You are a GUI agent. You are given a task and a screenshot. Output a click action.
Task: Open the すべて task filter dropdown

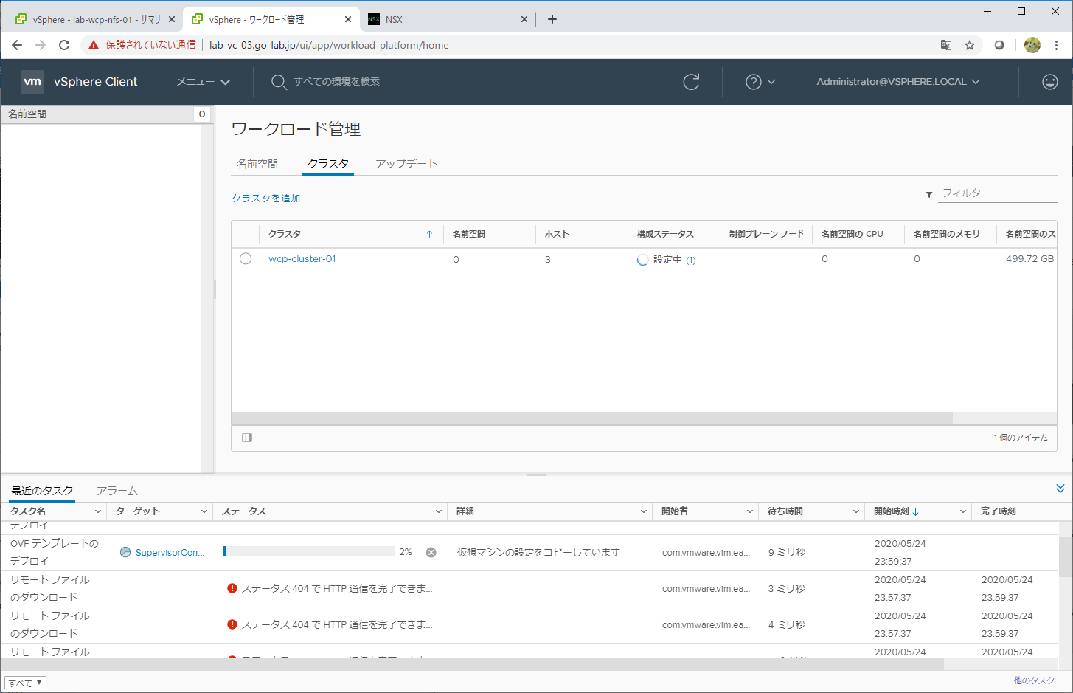pos(25,683)
